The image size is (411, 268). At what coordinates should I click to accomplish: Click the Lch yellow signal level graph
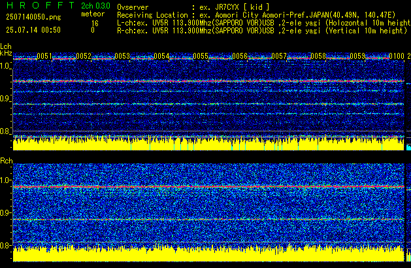pyautogui.click(x=208, y=143)
